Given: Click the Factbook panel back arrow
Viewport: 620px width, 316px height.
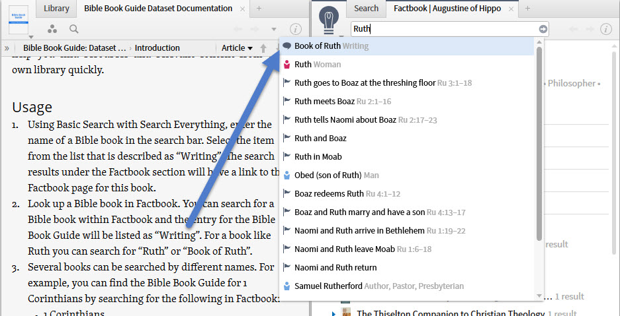Looking at the screenshot, I should 573,29.
